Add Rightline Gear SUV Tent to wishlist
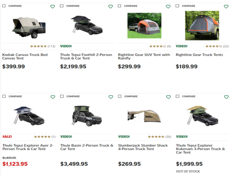Viewport: 232px width, 176px height. pyautogui.click(x=168, y=7)
